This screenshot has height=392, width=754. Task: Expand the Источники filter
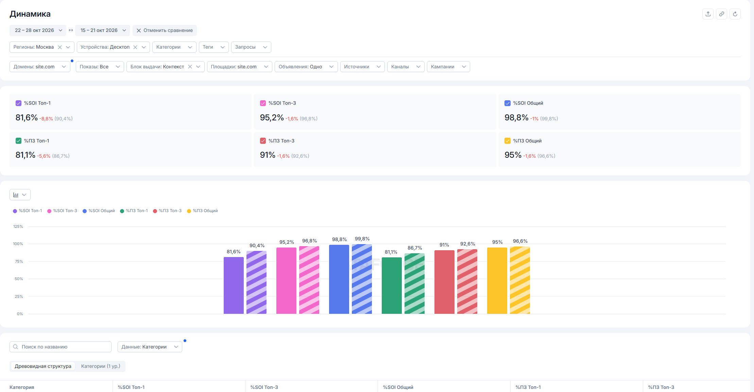click(x=362, y=67)
